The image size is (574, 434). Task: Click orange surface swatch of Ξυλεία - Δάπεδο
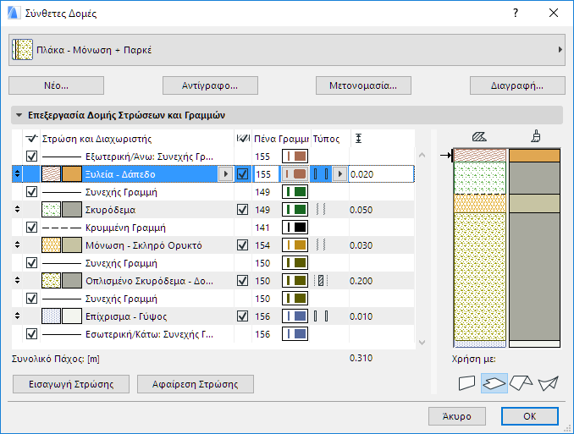pyautogui.click(x=72, y=174)
